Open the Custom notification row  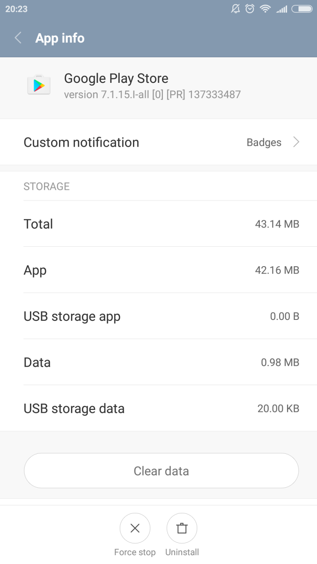[158, 142]
